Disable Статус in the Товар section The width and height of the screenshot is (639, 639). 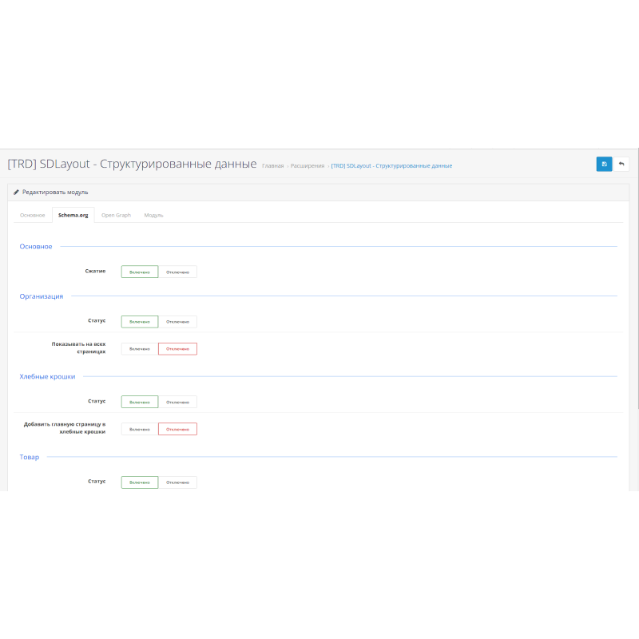pyautogui.click(x=177, y=482)
